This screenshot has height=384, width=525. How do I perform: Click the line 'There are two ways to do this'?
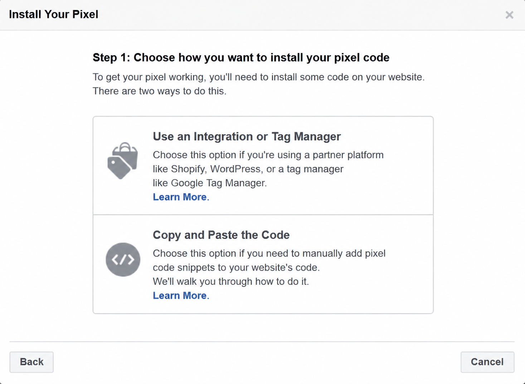[x=160, y=91]
